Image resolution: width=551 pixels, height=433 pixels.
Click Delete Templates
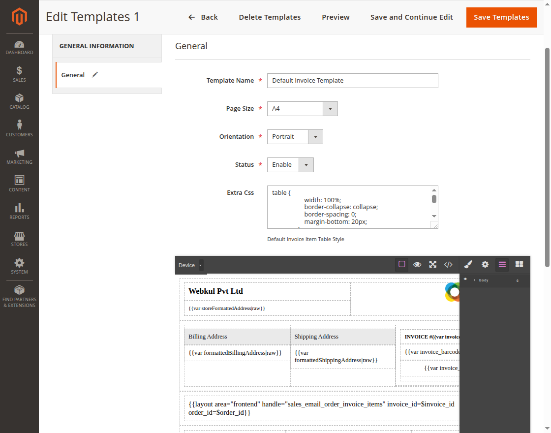(270, 17)
